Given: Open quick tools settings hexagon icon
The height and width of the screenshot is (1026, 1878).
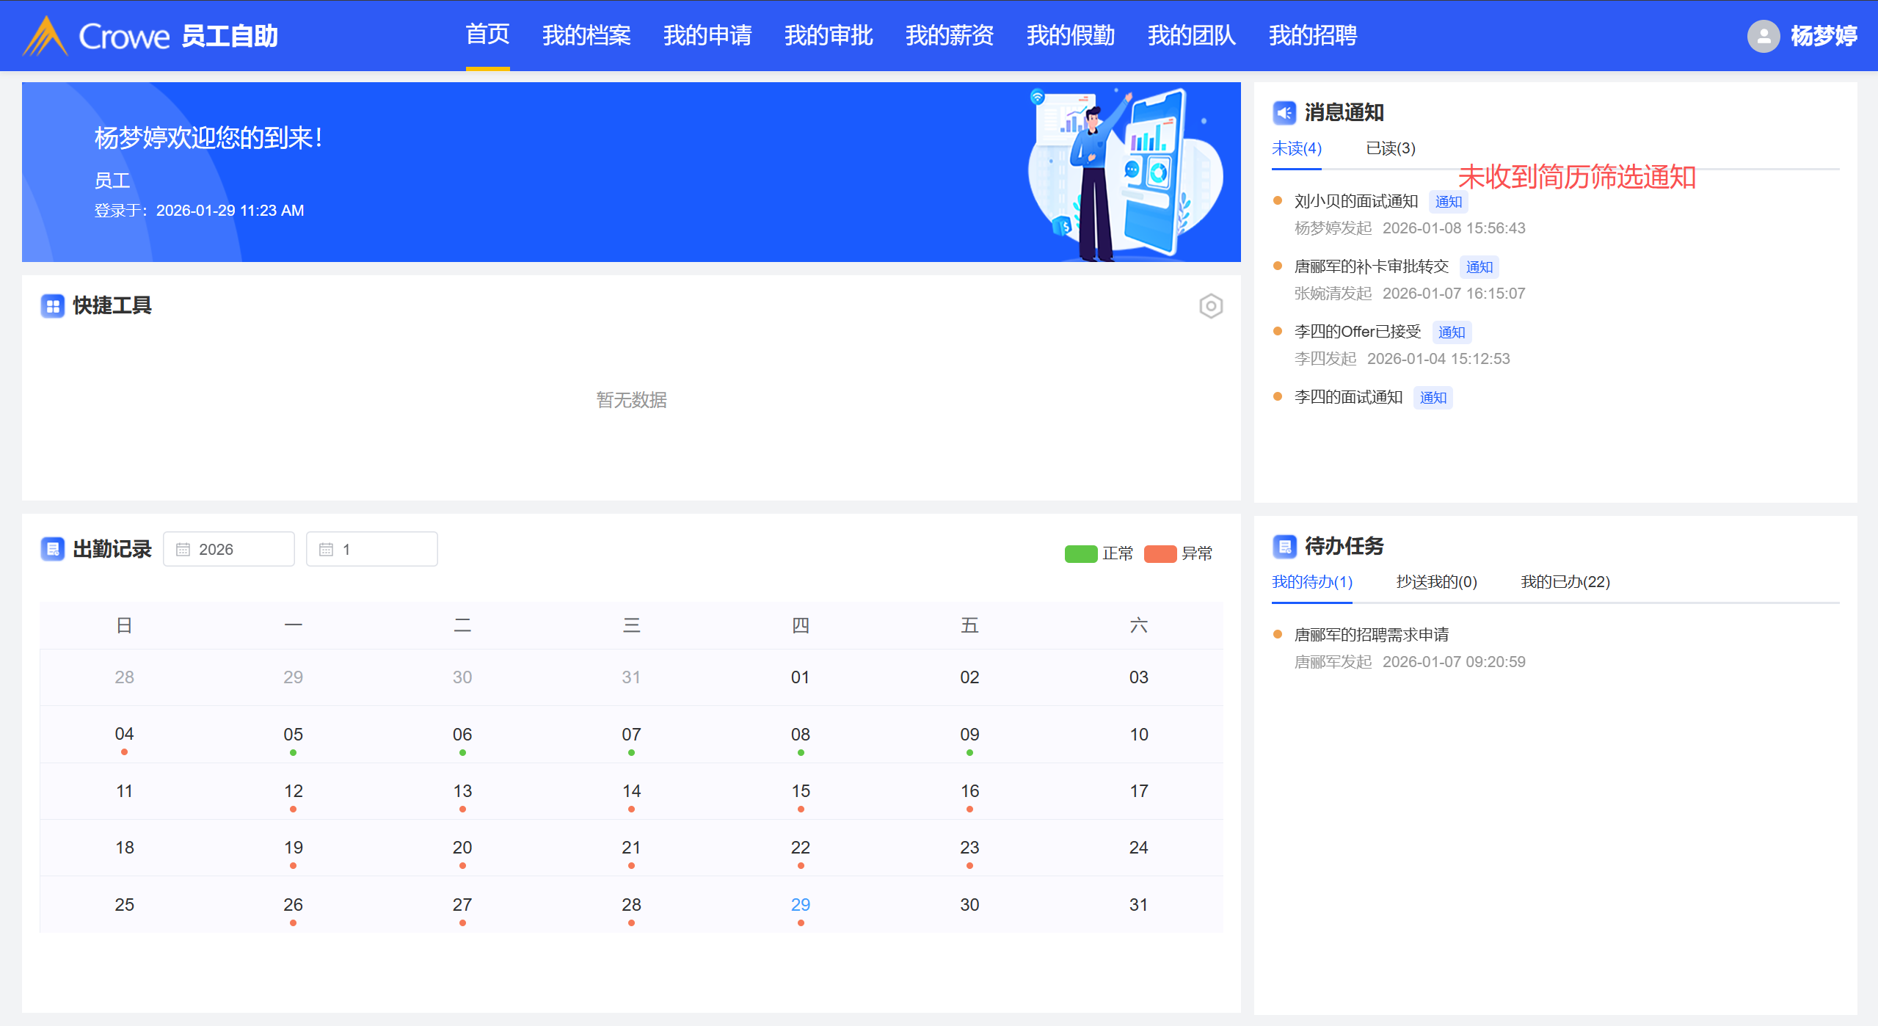Looking at the screenshot, I should pyautogui.click(x=1210, y=306).
